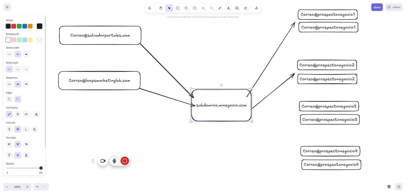Viewport: 406px width, 194px height.
Task: Select the Hand panning tool
Action: point(161,8)
